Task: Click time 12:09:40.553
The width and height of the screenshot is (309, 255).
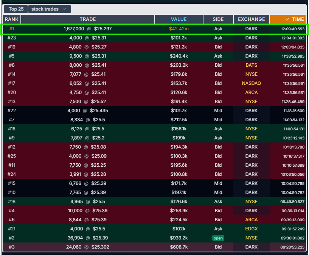Action: point(293,29)
